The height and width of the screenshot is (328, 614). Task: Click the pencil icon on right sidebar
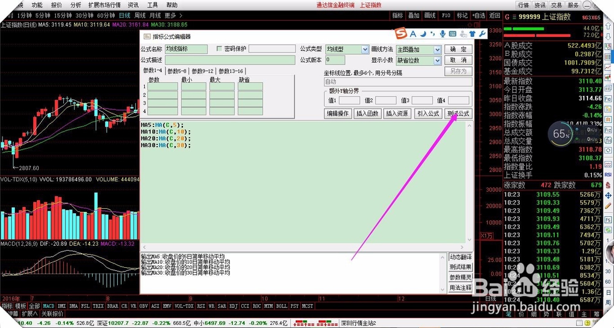click(x=608, y=206)
